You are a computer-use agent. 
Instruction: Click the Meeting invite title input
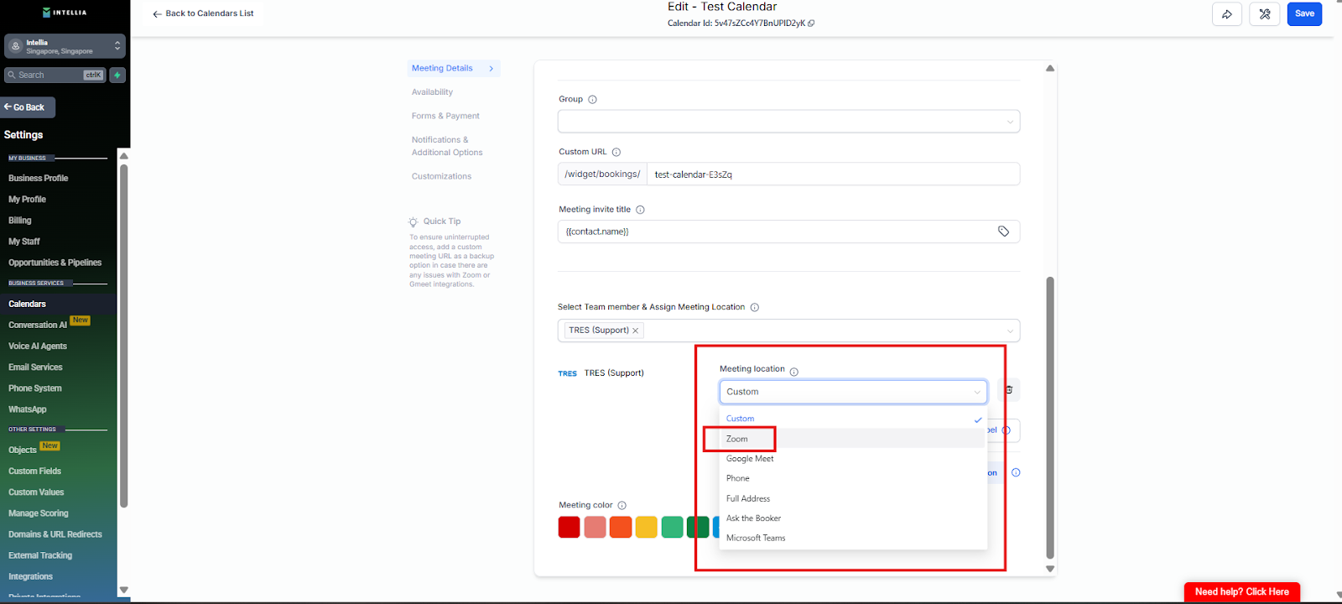788,232
